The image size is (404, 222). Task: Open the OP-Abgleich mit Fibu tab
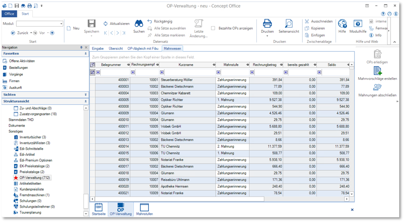[143, 48]
